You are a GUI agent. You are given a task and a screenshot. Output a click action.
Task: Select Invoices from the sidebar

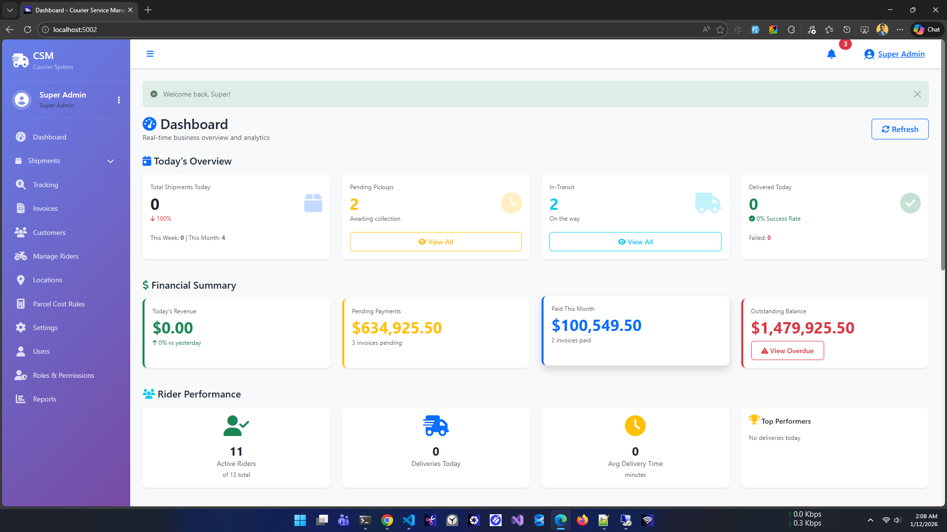(45, 208)
